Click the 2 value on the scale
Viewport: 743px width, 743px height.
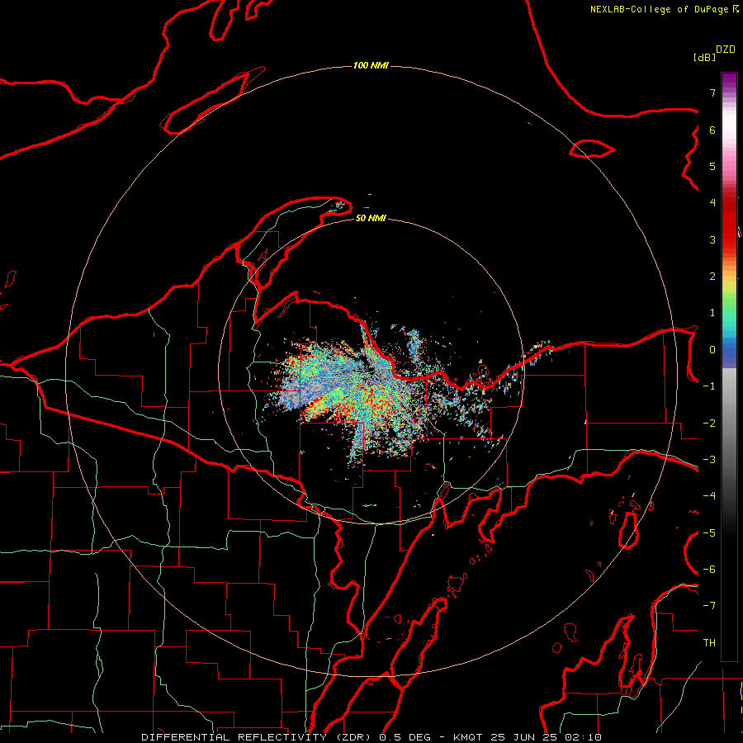[712, 277]
